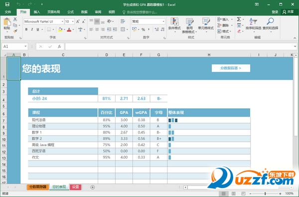Click the Insert Function fx icon
This screenshot has width=299, height=197.
click(59, 46)
